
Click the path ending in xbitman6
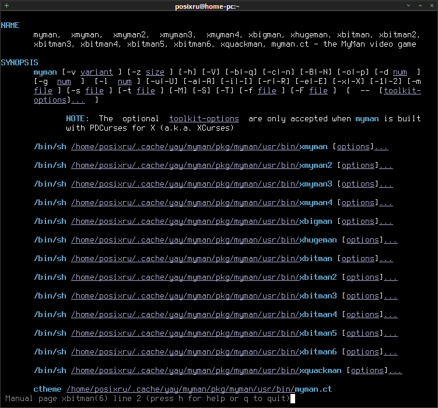coord(204,352)
